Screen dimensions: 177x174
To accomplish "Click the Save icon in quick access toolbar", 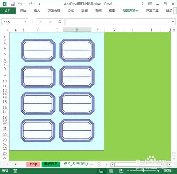I will click(x=12, y=4).
